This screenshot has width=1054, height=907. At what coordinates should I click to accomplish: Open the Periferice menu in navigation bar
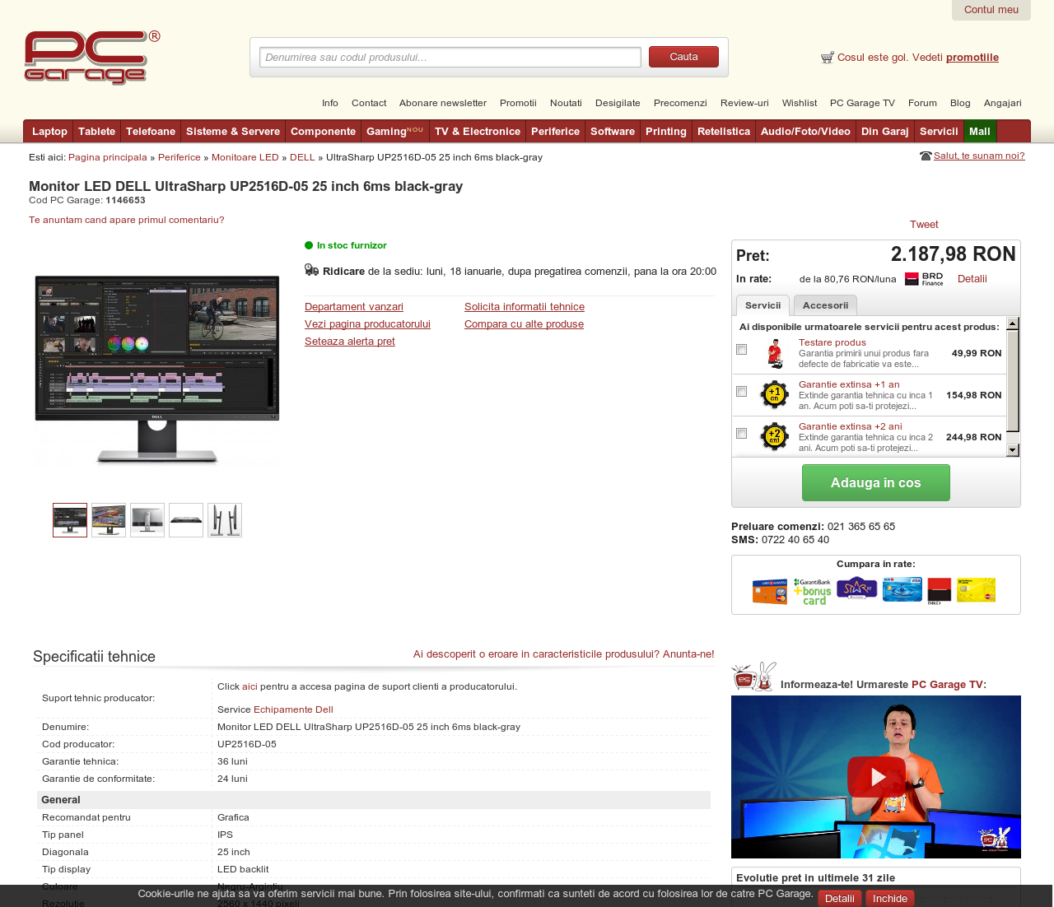pyautogui.click(x=555, y=132)
